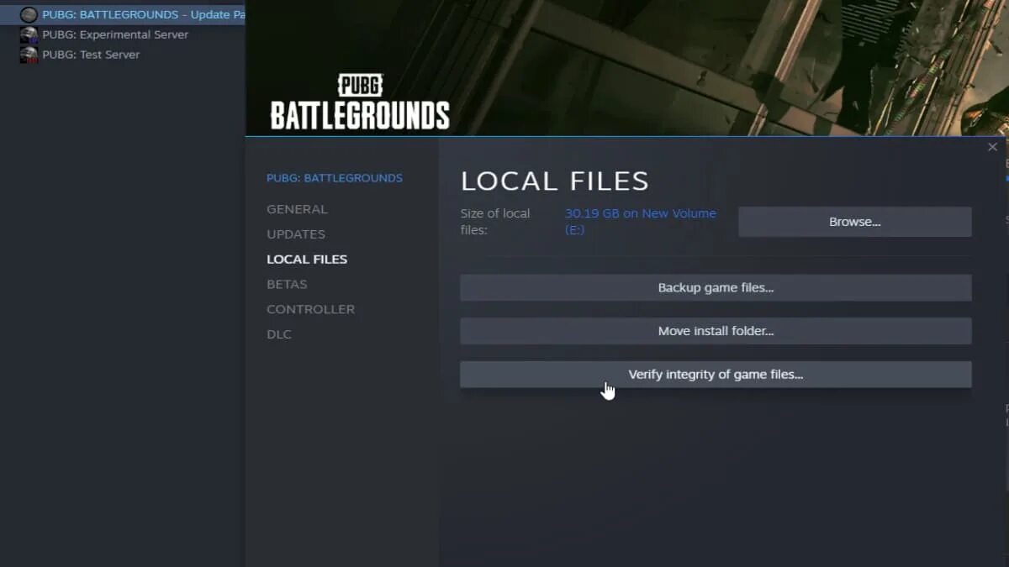
Task: Close the properties dialog with the X
Action: [992, 147]
